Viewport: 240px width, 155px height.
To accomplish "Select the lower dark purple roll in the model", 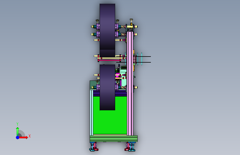I will pyautogui.click(x=107, y=87).
